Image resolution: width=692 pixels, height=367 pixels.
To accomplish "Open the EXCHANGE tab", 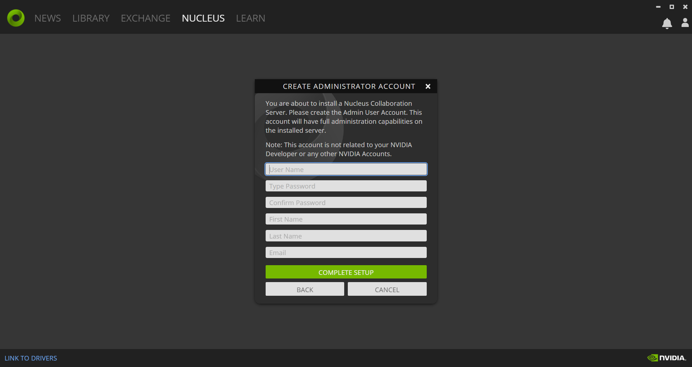I will click(146, 18).
